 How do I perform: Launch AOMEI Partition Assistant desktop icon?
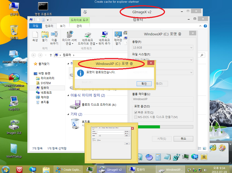click(14, 82)
